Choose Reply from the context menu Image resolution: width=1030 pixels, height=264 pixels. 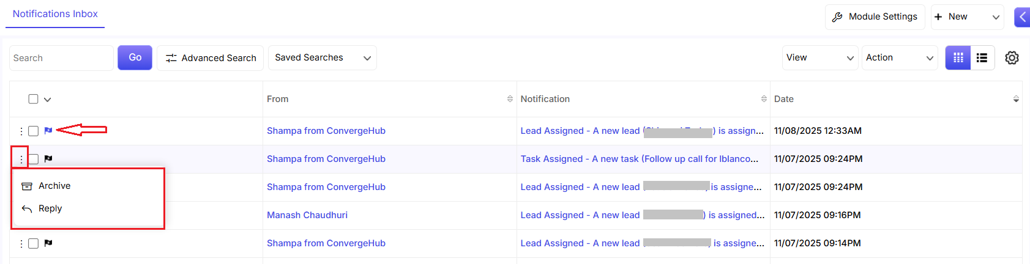[x=50, y=208]
